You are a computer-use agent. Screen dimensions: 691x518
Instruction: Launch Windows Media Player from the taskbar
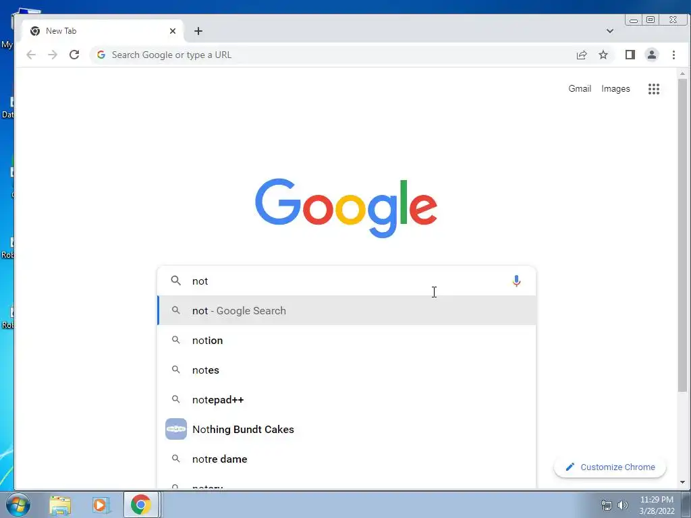tap(101, 505)
